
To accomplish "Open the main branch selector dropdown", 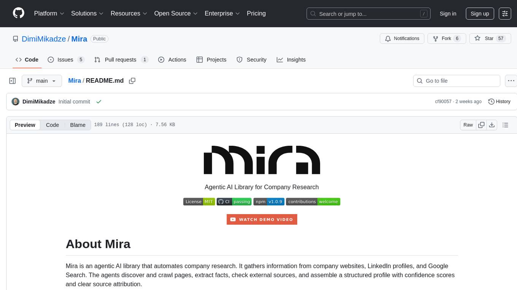I will [x=41, y=81].
